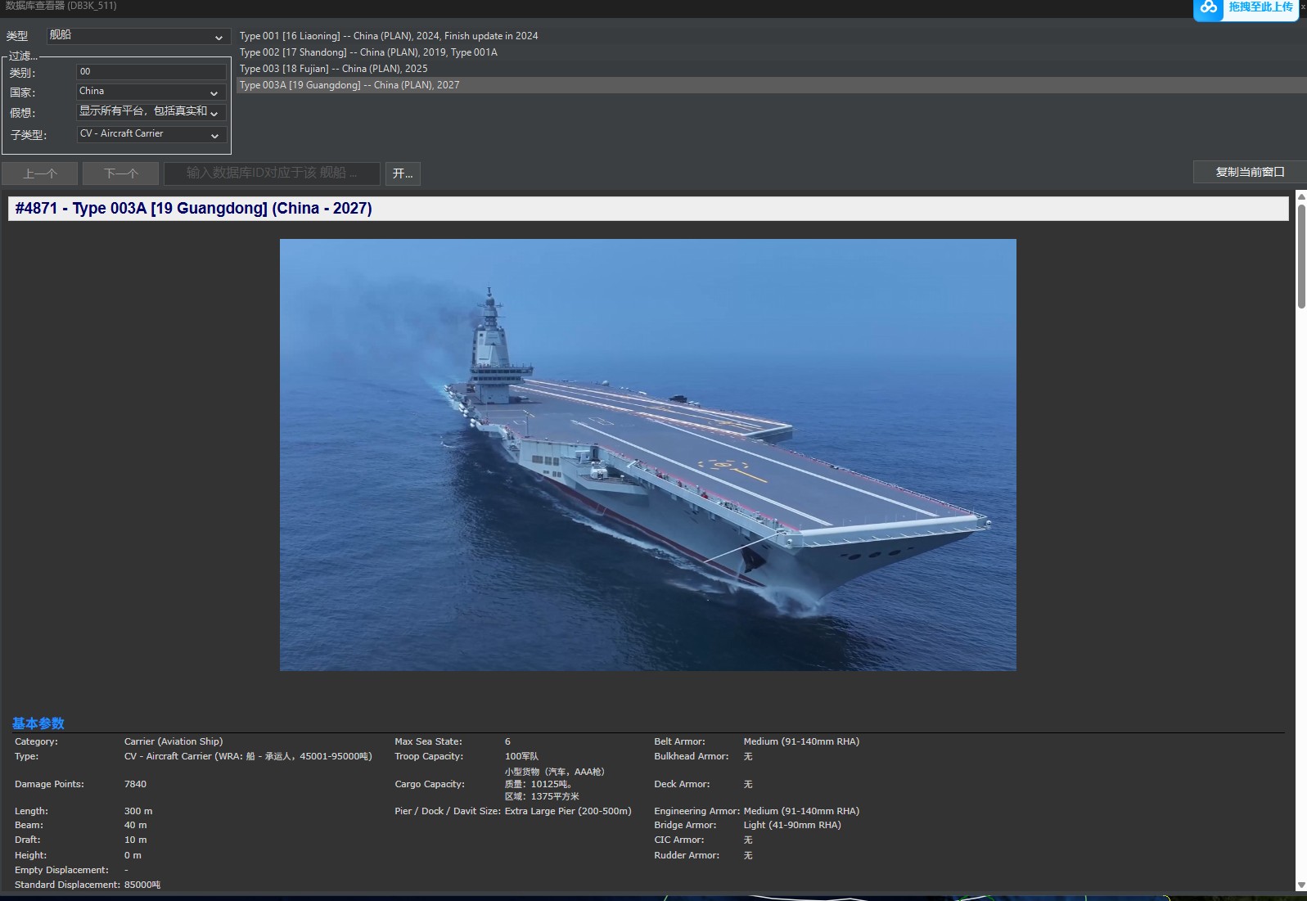Click the scrollbar down arrow

pyautogui.click(x=1301, y=885)
